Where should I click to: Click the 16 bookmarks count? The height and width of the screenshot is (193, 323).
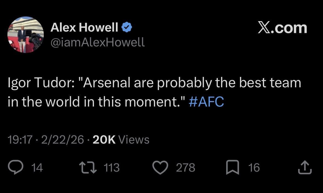(x=254, y=167)
